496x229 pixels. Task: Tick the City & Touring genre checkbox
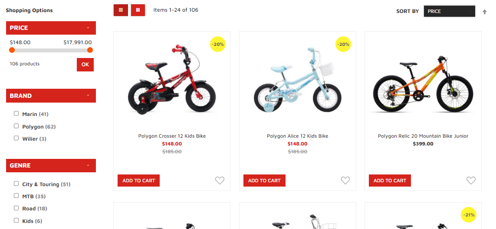tap(16, 183)
